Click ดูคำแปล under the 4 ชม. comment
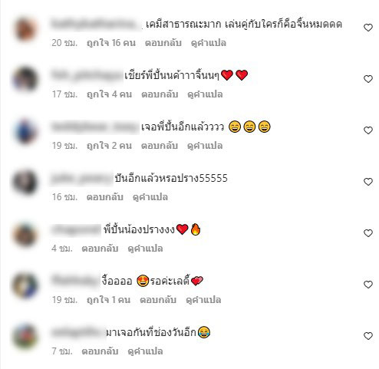379x369 pixels. 145,249
